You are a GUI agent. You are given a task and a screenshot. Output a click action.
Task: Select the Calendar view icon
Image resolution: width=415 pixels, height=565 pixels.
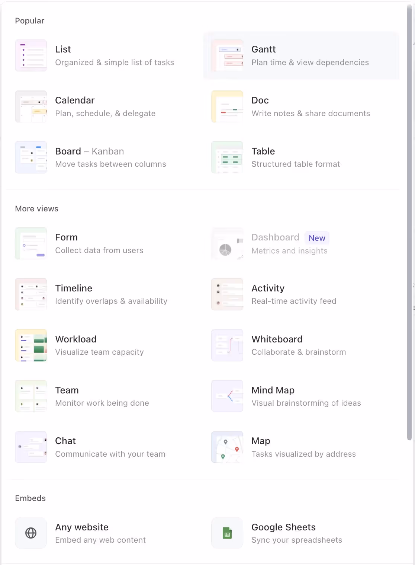click(31, 106)
